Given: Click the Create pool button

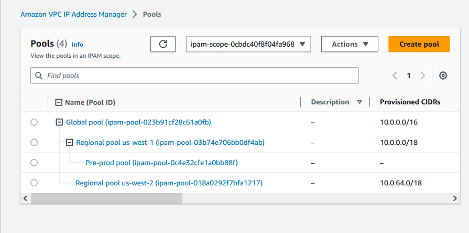Looking at the screenshot, I should pos(419,44).
